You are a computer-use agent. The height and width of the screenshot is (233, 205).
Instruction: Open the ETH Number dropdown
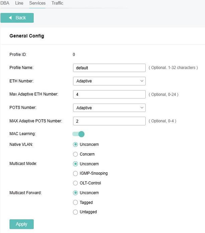tap(109, 81)
